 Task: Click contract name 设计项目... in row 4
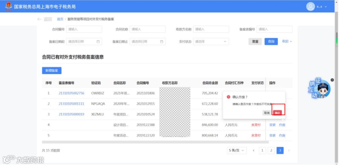121,125
